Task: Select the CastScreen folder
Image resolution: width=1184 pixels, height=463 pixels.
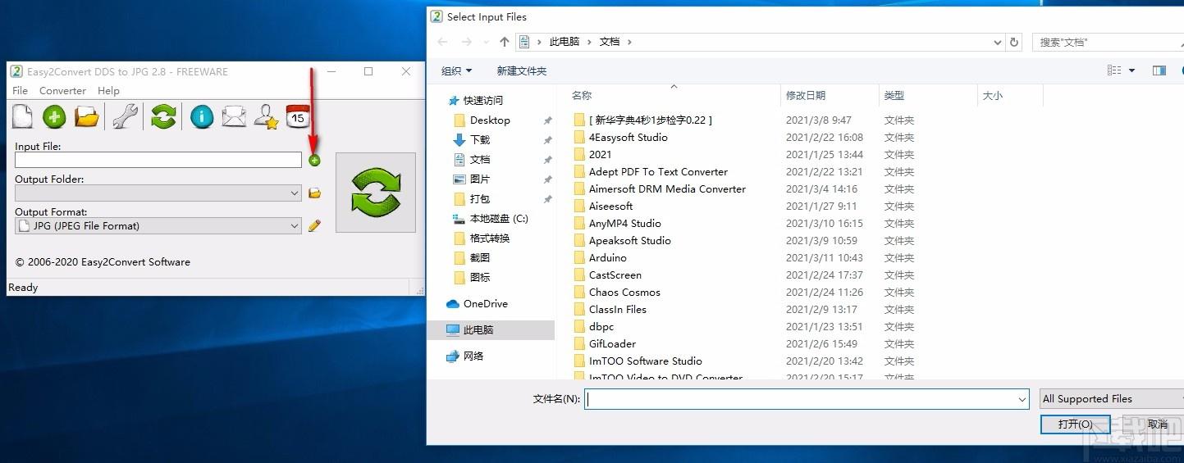Action: pos(615,275)
